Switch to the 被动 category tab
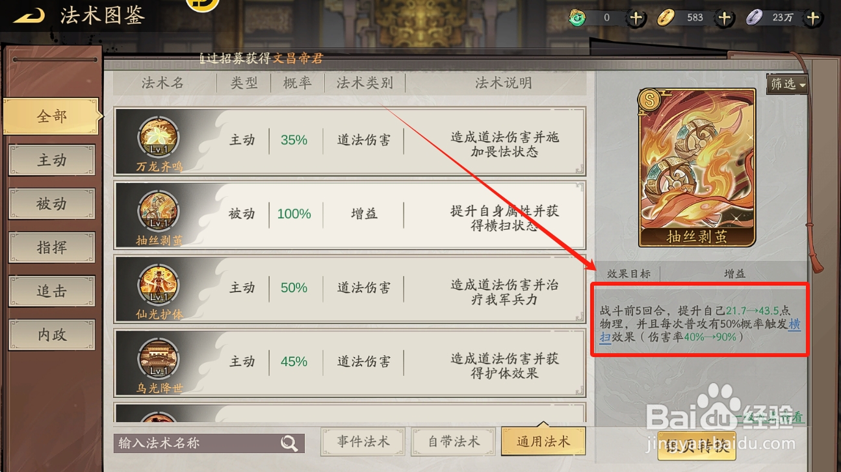The image size is (841, 472). point(52,204)
